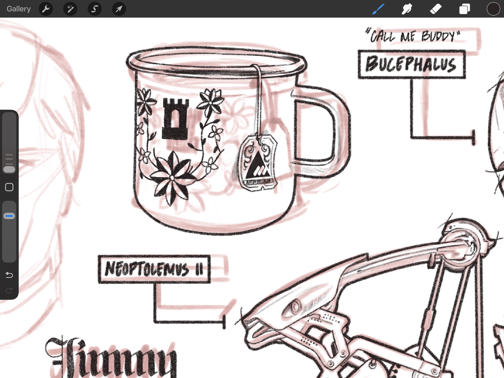Activate the Transform arrow tool
The width and height of the screenshot is (504, 378).
pos(119,9)
